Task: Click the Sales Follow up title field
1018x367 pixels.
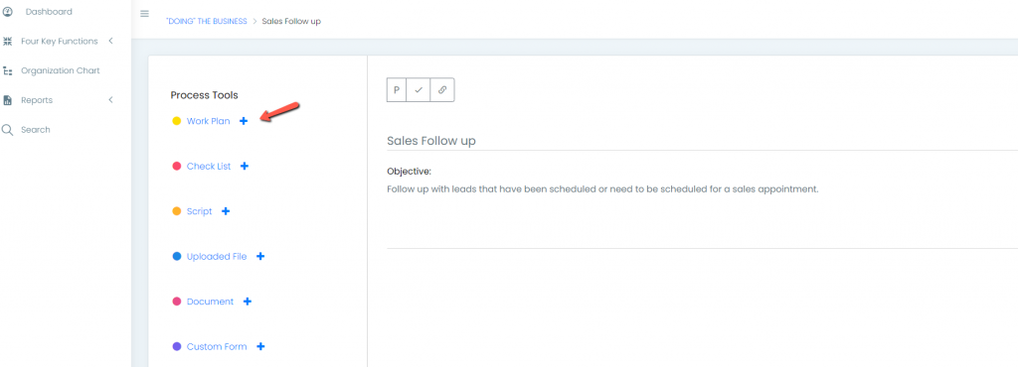Action: [x=703, y=141]
